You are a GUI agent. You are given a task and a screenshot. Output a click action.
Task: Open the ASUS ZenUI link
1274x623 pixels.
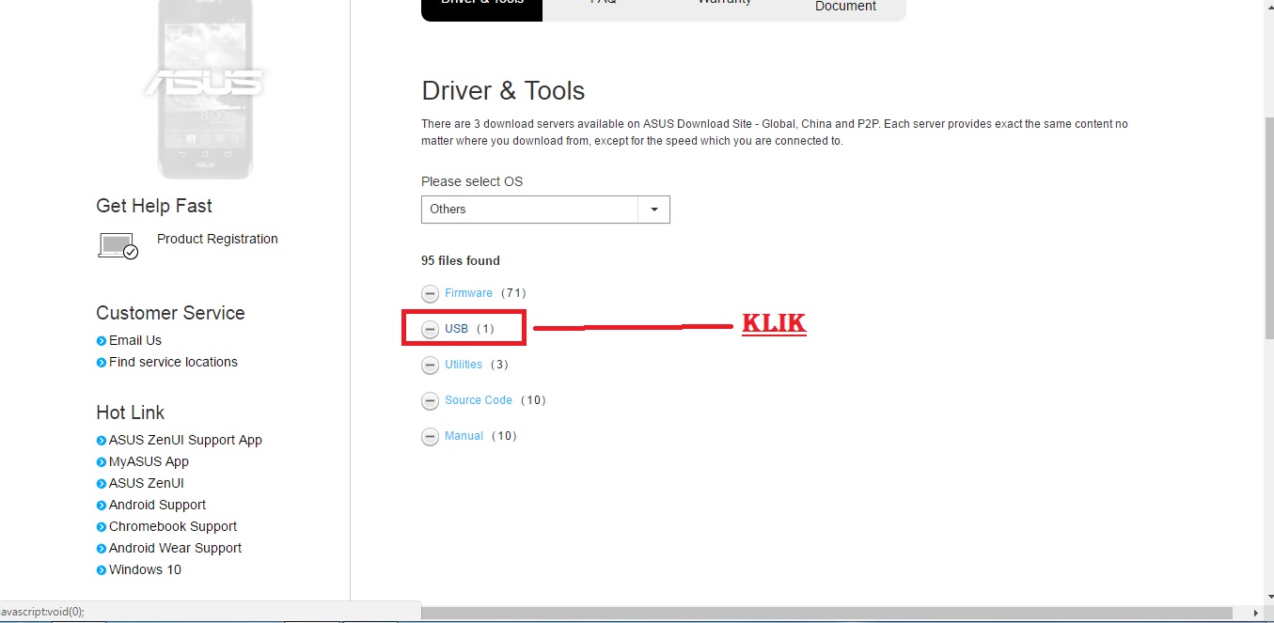[147, 483]
